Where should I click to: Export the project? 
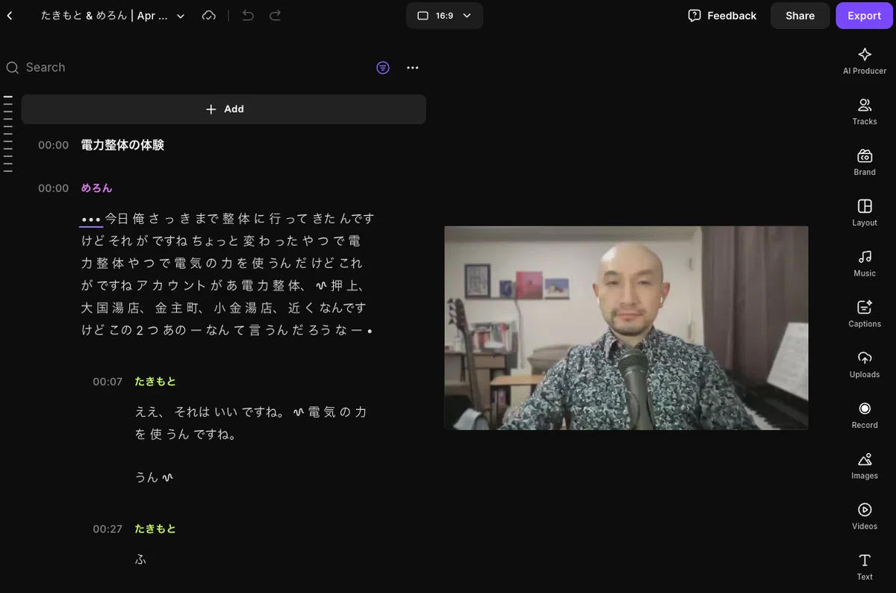865,16
